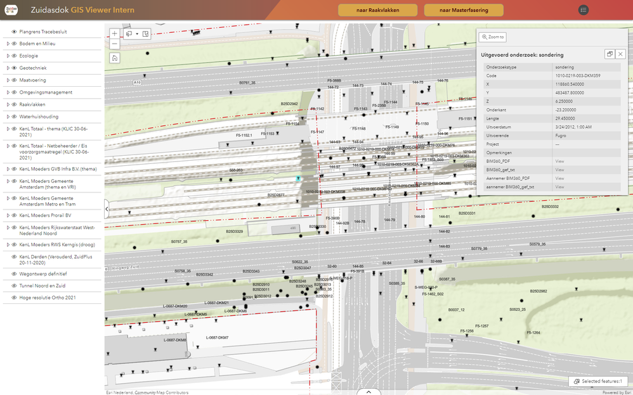The image size is (633, 395).
Task: Click the Zuidasdok GIS Viewer Intern title
Action: pos(82,10)
